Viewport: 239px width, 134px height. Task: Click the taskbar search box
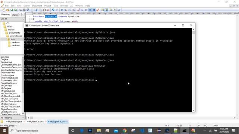pyautogui.click(x=38, y=131)
